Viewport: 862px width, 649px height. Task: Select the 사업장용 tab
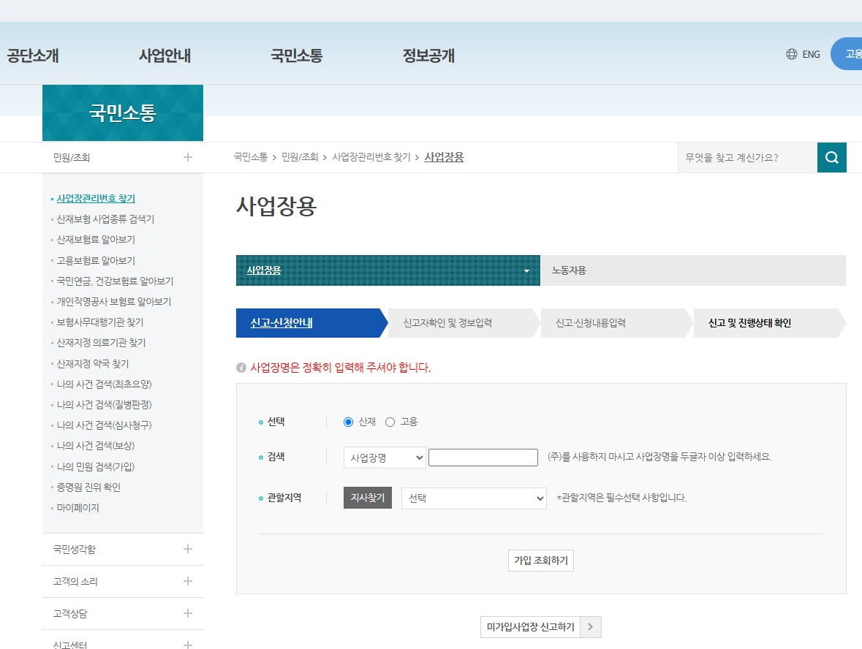tap(388, 270)
